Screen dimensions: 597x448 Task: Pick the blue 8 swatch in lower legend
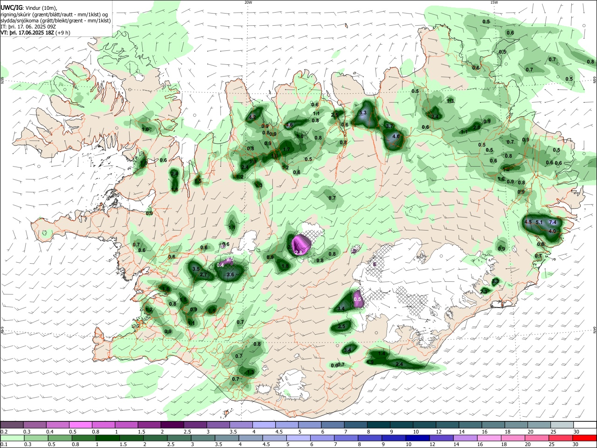coord(369,438)
